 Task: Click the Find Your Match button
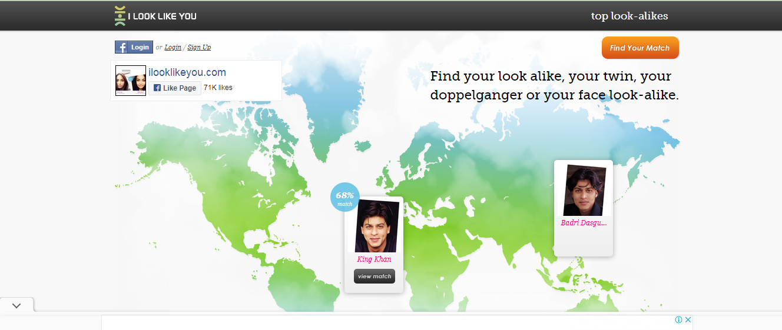[x=640, y=48]
